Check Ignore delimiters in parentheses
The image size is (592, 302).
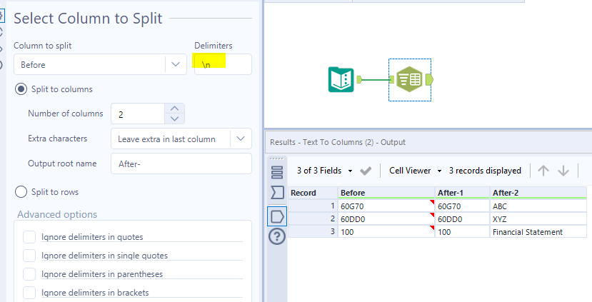(29, 273)
